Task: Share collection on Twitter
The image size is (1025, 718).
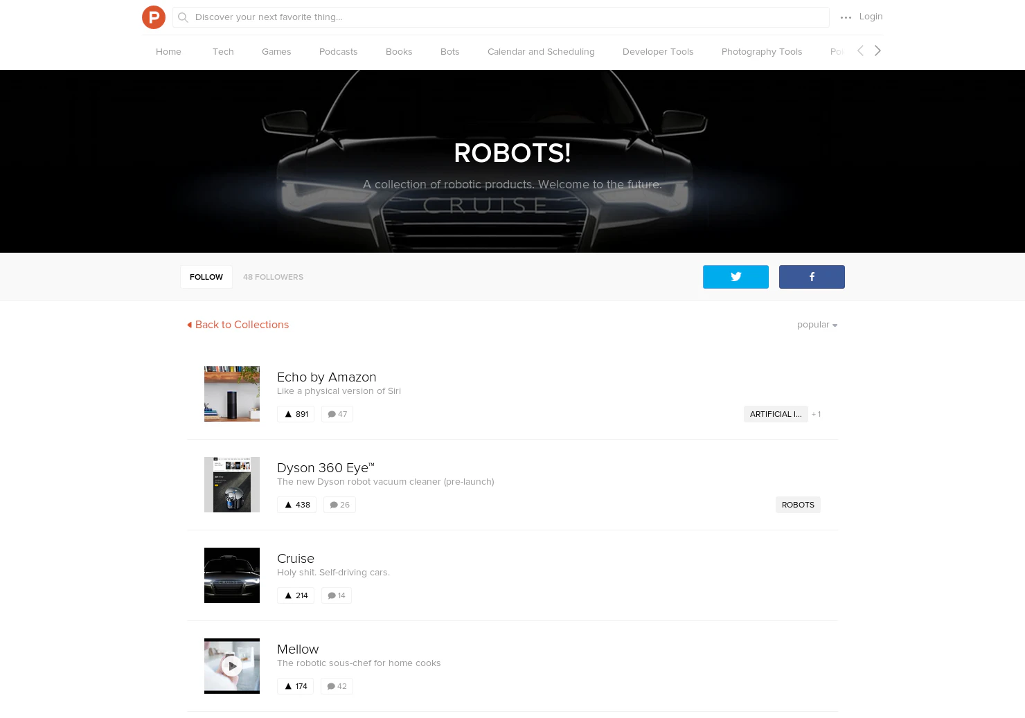Action: pyautogui.click(x=736, y=277)
